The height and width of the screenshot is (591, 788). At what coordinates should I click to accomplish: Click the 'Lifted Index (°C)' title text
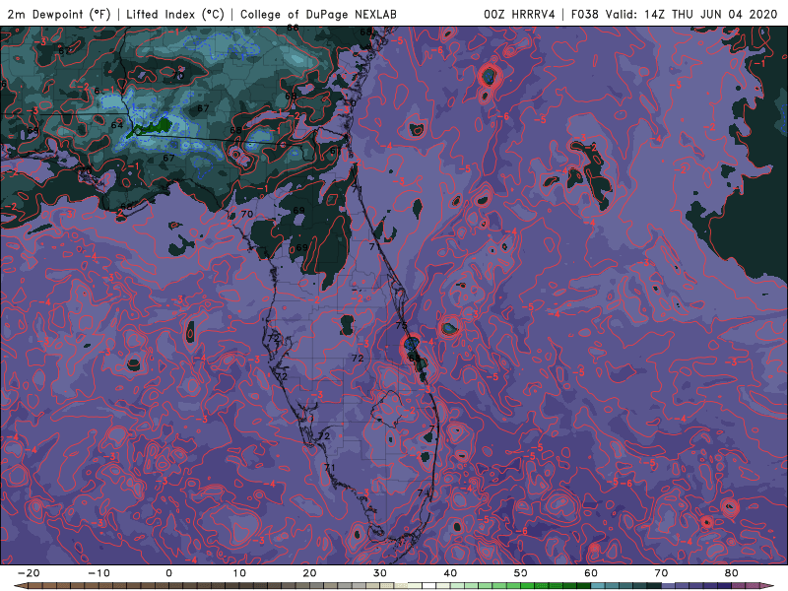tap(175, 15)
